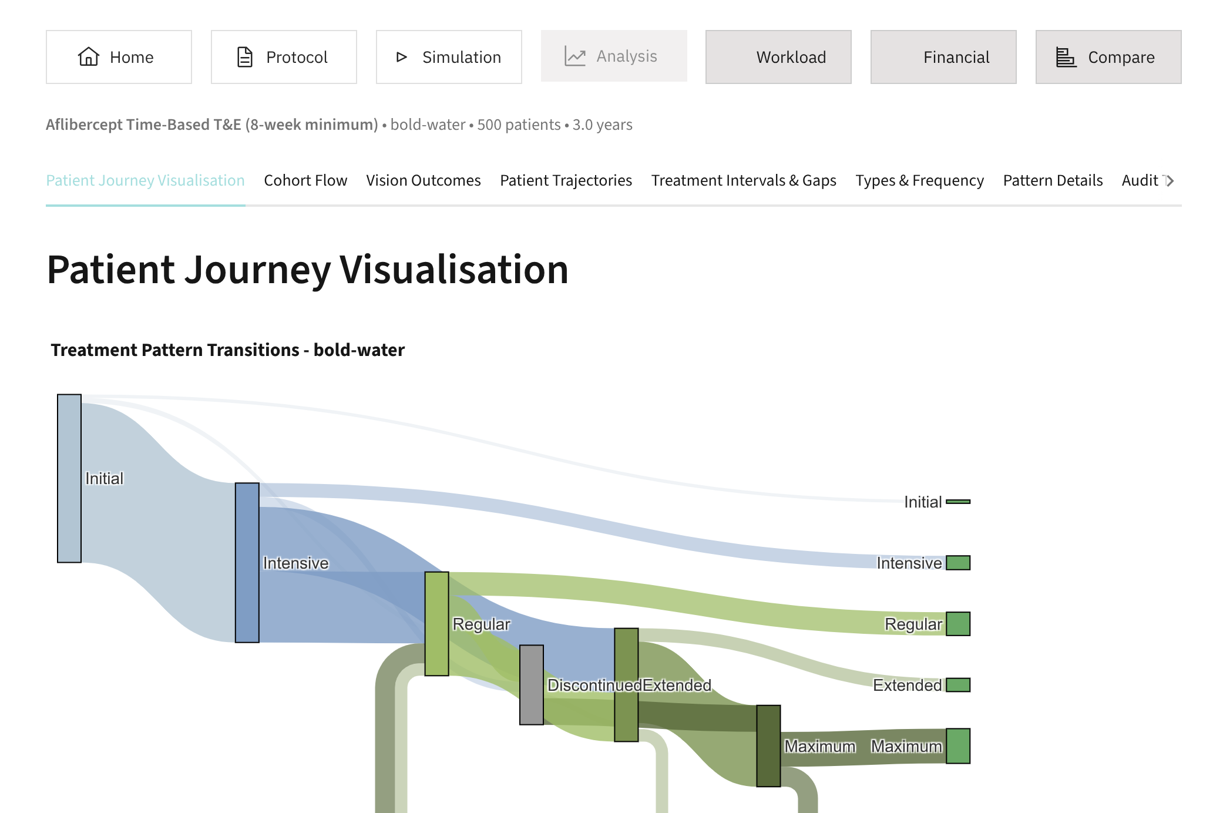
Task: Click the Simulation play triangle icon
Action: tap(402, 57)
